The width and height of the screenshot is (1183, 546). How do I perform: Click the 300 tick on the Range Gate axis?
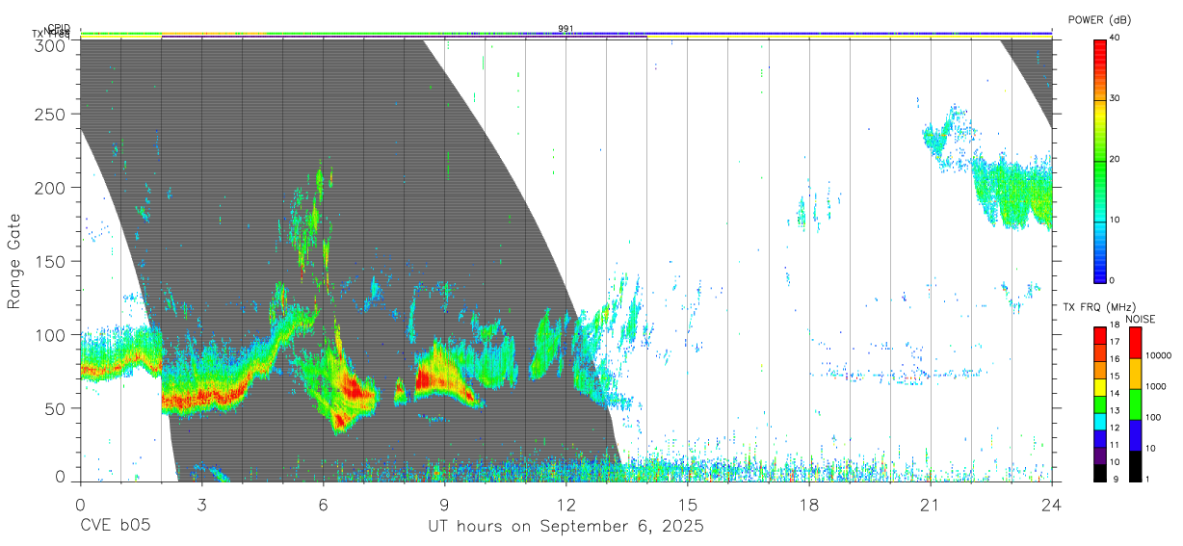(51, 45)
